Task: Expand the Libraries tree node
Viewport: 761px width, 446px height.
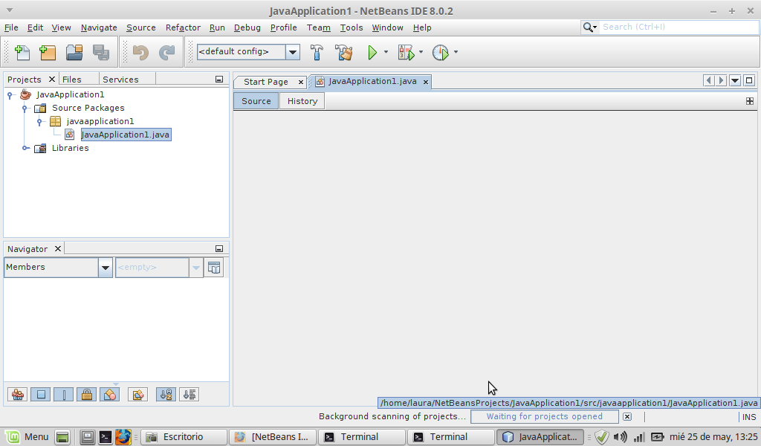Action: pos(26,148)
